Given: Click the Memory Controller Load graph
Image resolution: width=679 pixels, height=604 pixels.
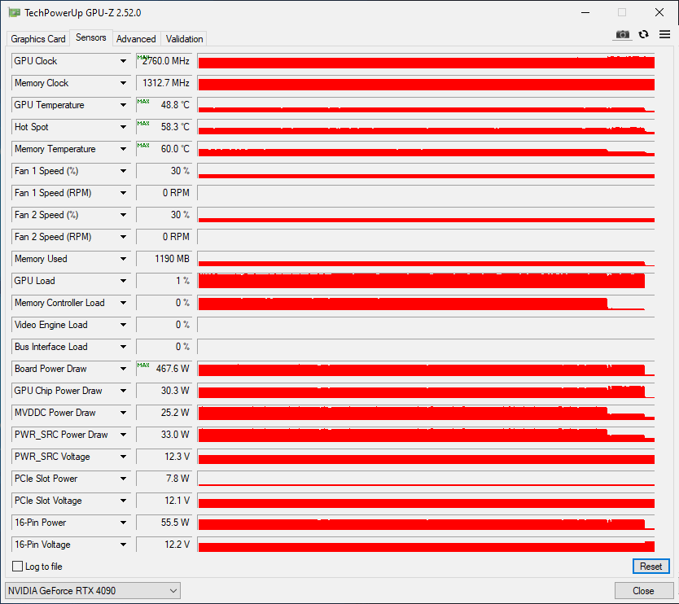Looking at the screenshot, I should (x=426, y=303).
